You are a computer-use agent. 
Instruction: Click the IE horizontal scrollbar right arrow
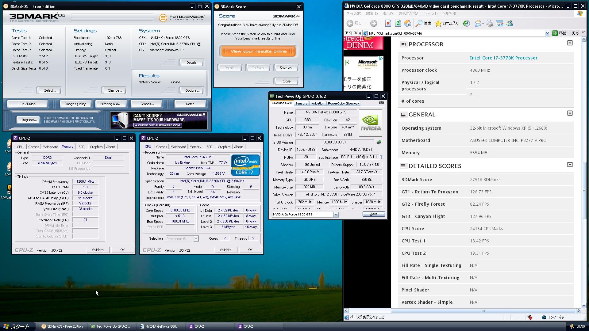579,311
